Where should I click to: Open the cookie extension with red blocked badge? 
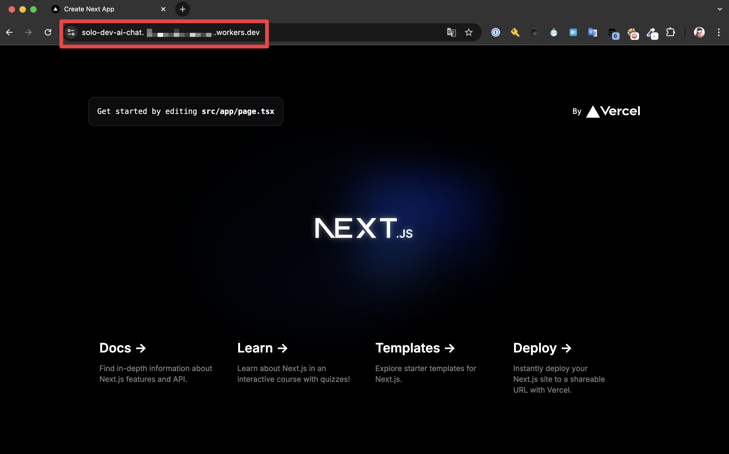tap(633, 33)
